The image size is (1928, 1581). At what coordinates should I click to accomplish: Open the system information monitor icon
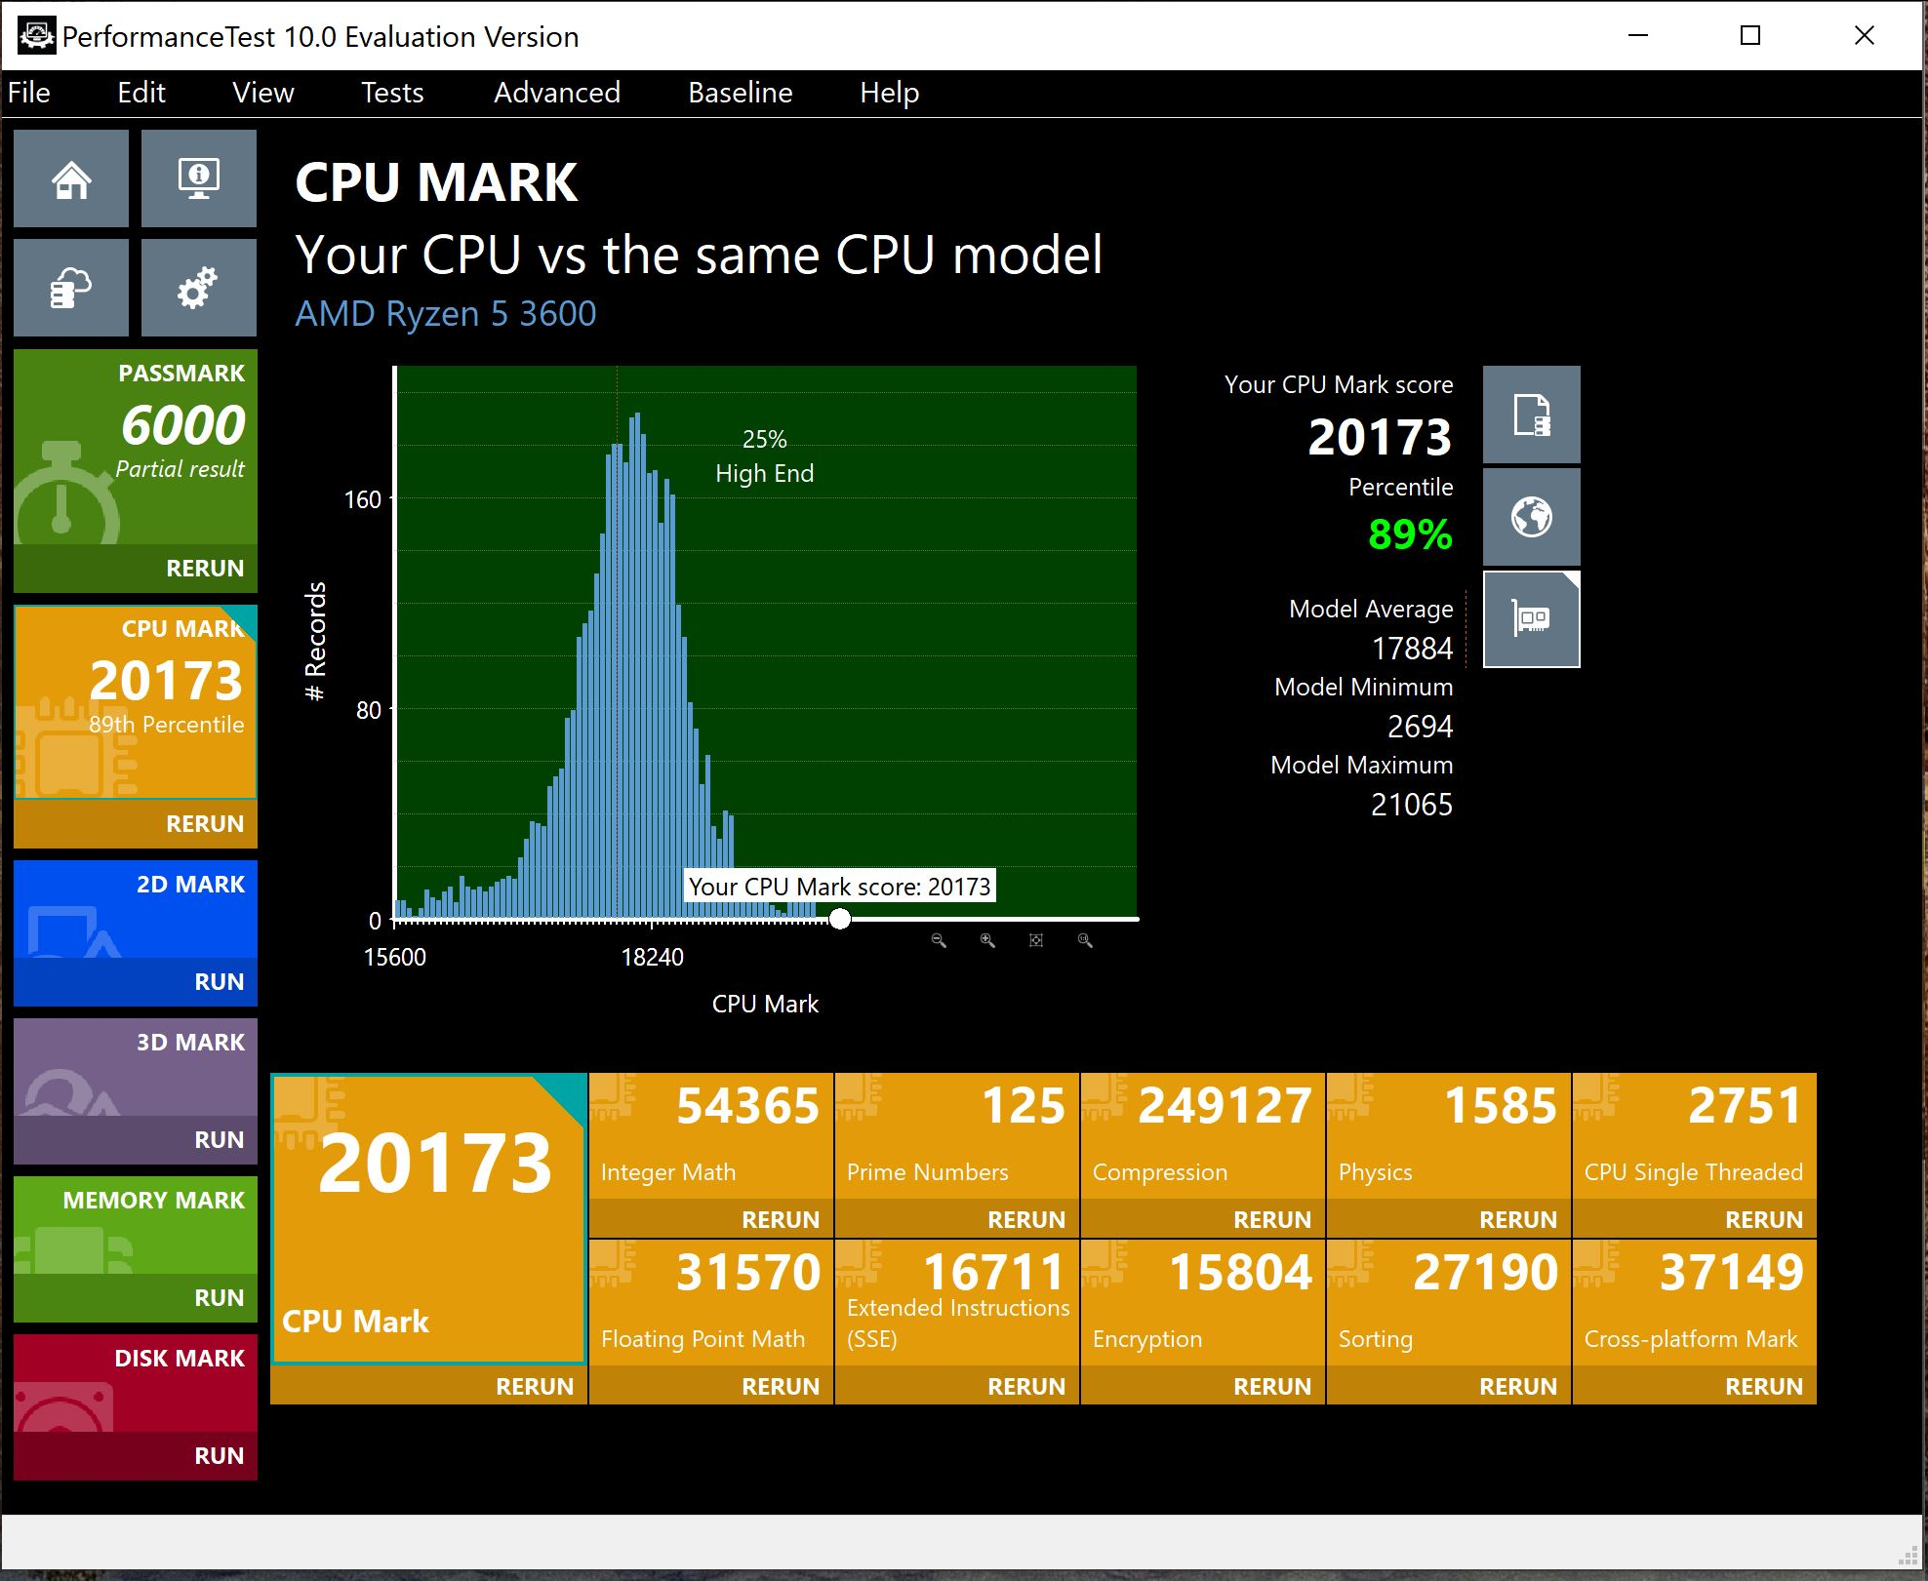(x=198, y=179)
